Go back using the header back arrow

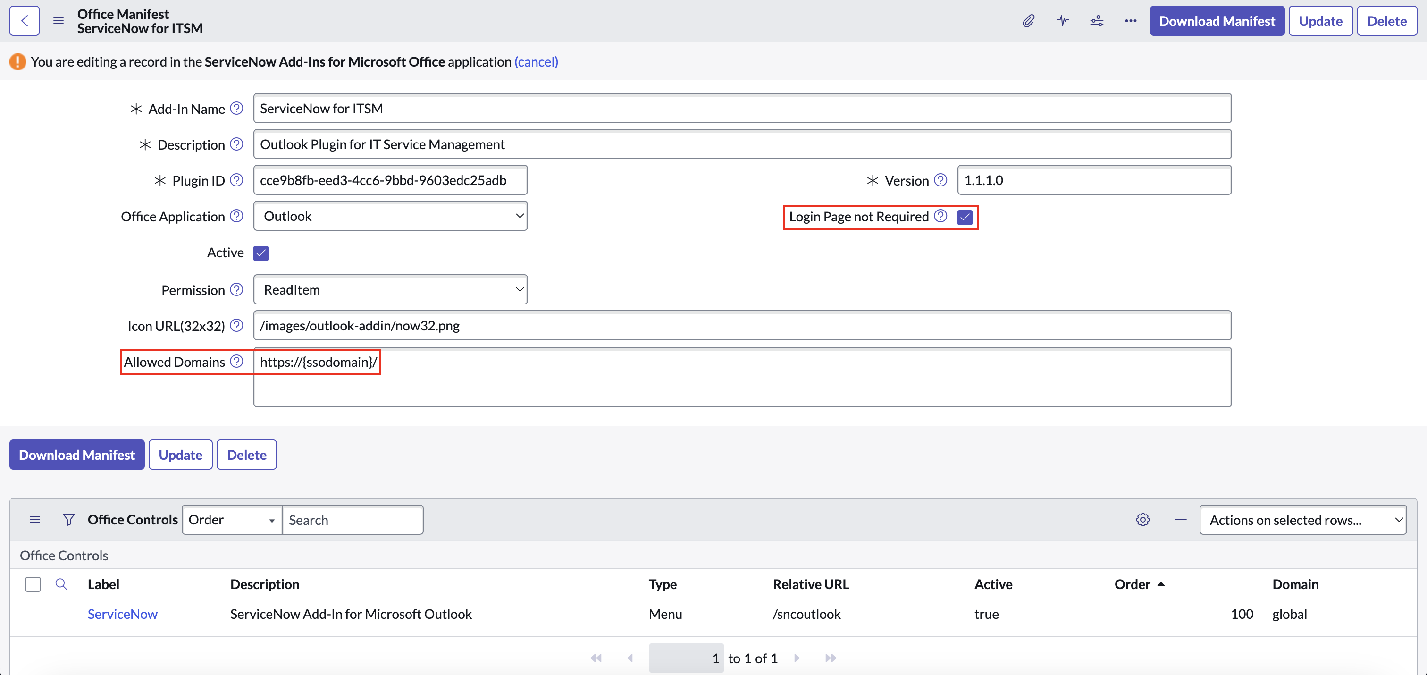click(x=25, y=21)
